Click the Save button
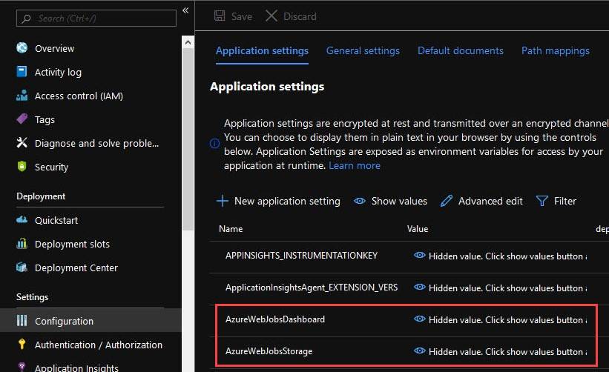 (x=233, y=16)
